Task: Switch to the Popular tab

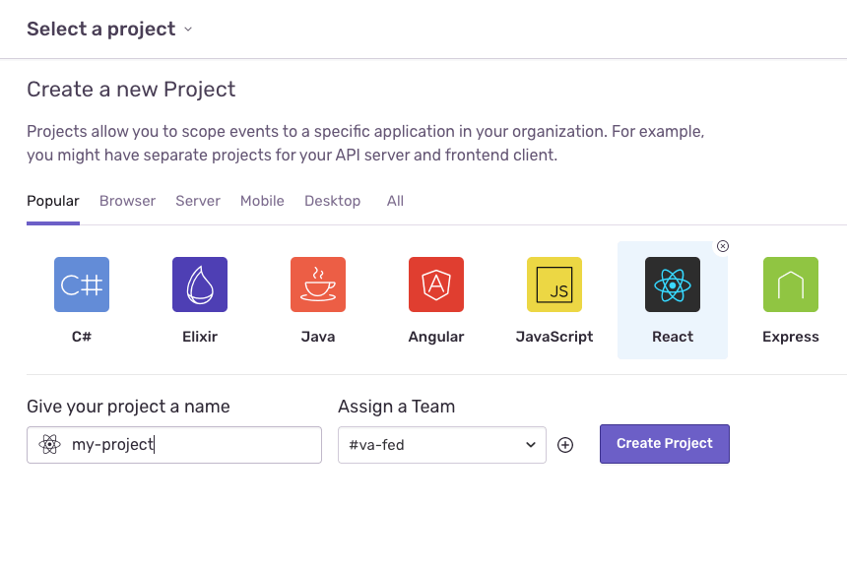Action: pyautogui.click(x=53, y=201)
